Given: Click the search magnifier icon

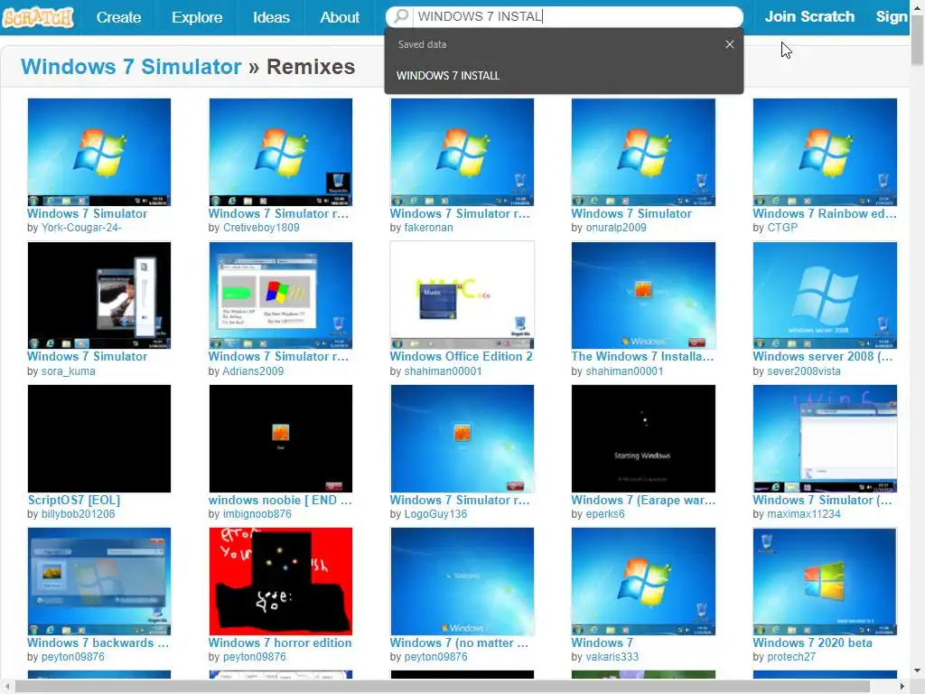Looking at the screenshot, I should tap(401, 16).
